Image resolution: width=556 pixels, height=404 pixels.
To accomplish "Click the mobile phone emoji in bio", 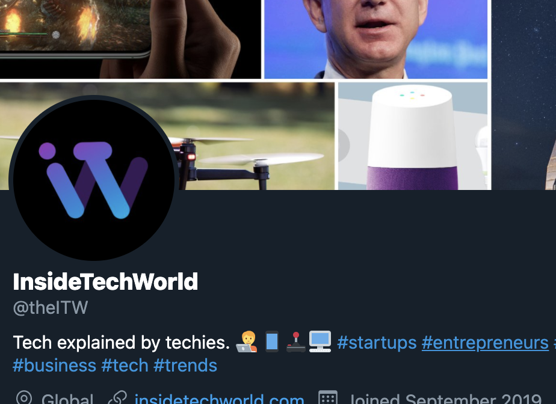I will (x=272, y=341).
